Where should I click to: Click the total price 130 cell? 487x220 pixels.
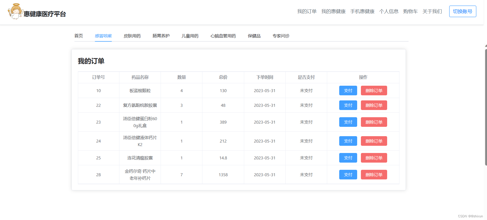click(x=223, y=91)
